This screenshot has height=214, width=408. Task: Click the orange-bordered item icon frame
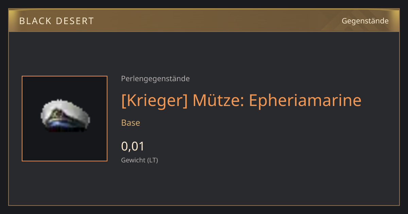pyautogui.click(x=65, y=119)
